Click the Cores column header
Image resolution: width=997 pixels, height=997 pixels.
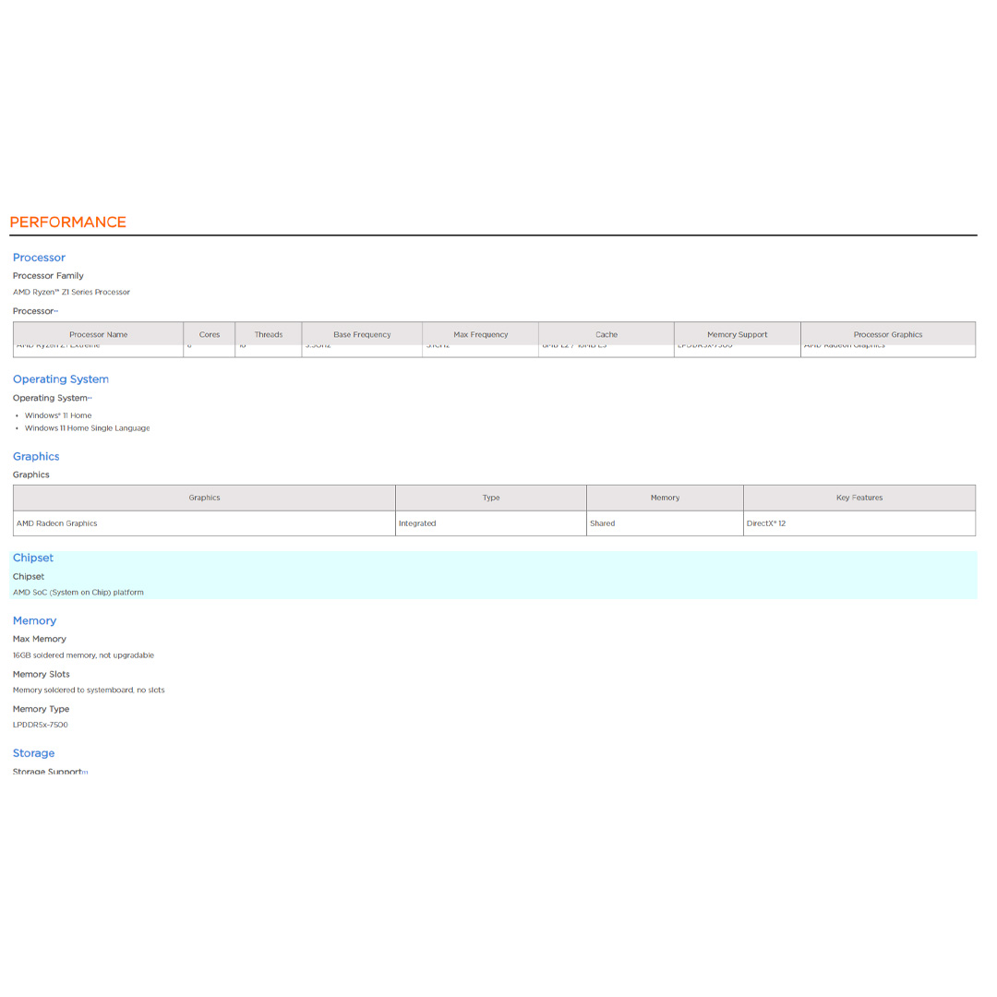pos(209,334)
